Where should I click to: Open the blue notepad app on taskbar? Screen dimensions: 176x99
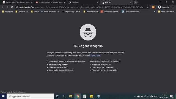point(98,96)
